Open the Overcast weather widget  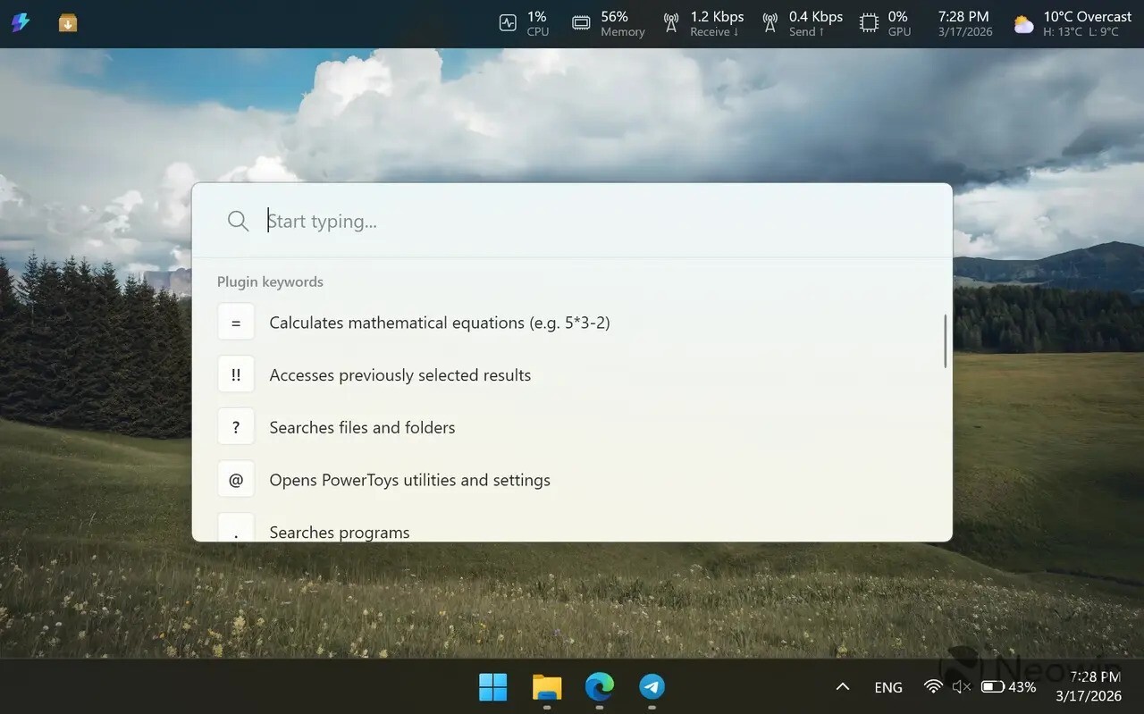pyautogui.click(x=1072, y=23)
